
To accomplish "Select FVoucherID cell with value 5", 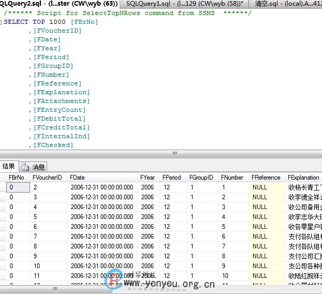I will pyautogui.click(x=49, y=217).
